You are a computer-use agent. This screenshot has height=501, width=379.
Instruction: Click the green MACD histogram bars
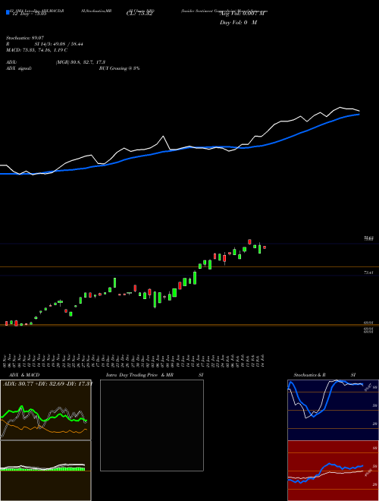coord(42,468)
